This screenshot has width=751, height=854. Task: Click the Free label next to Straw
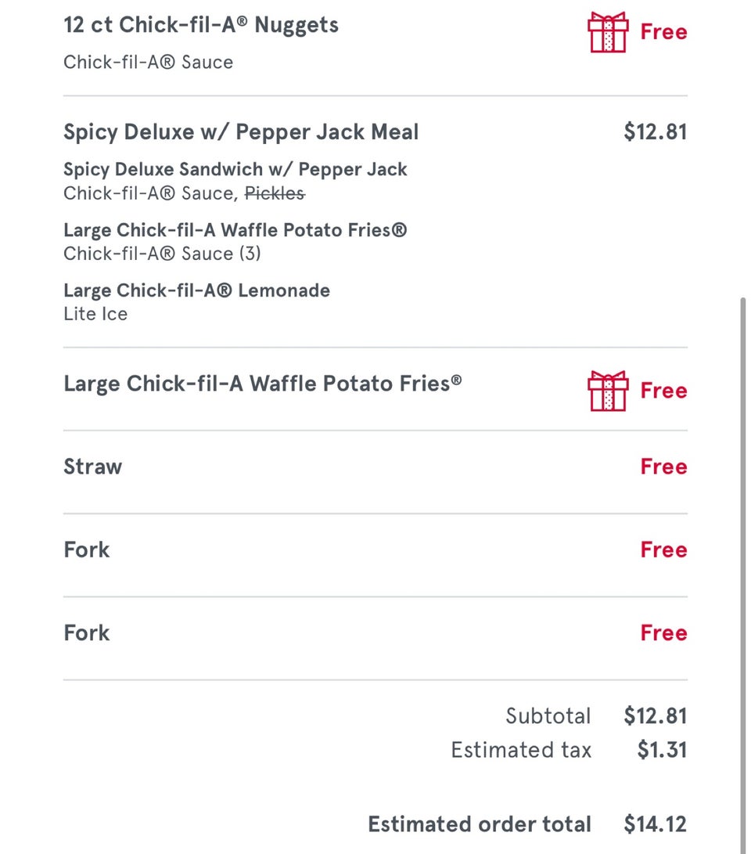[x=663, y=467]
